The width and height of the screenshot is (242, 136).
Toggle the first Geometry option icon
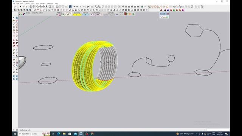[104, 15]
